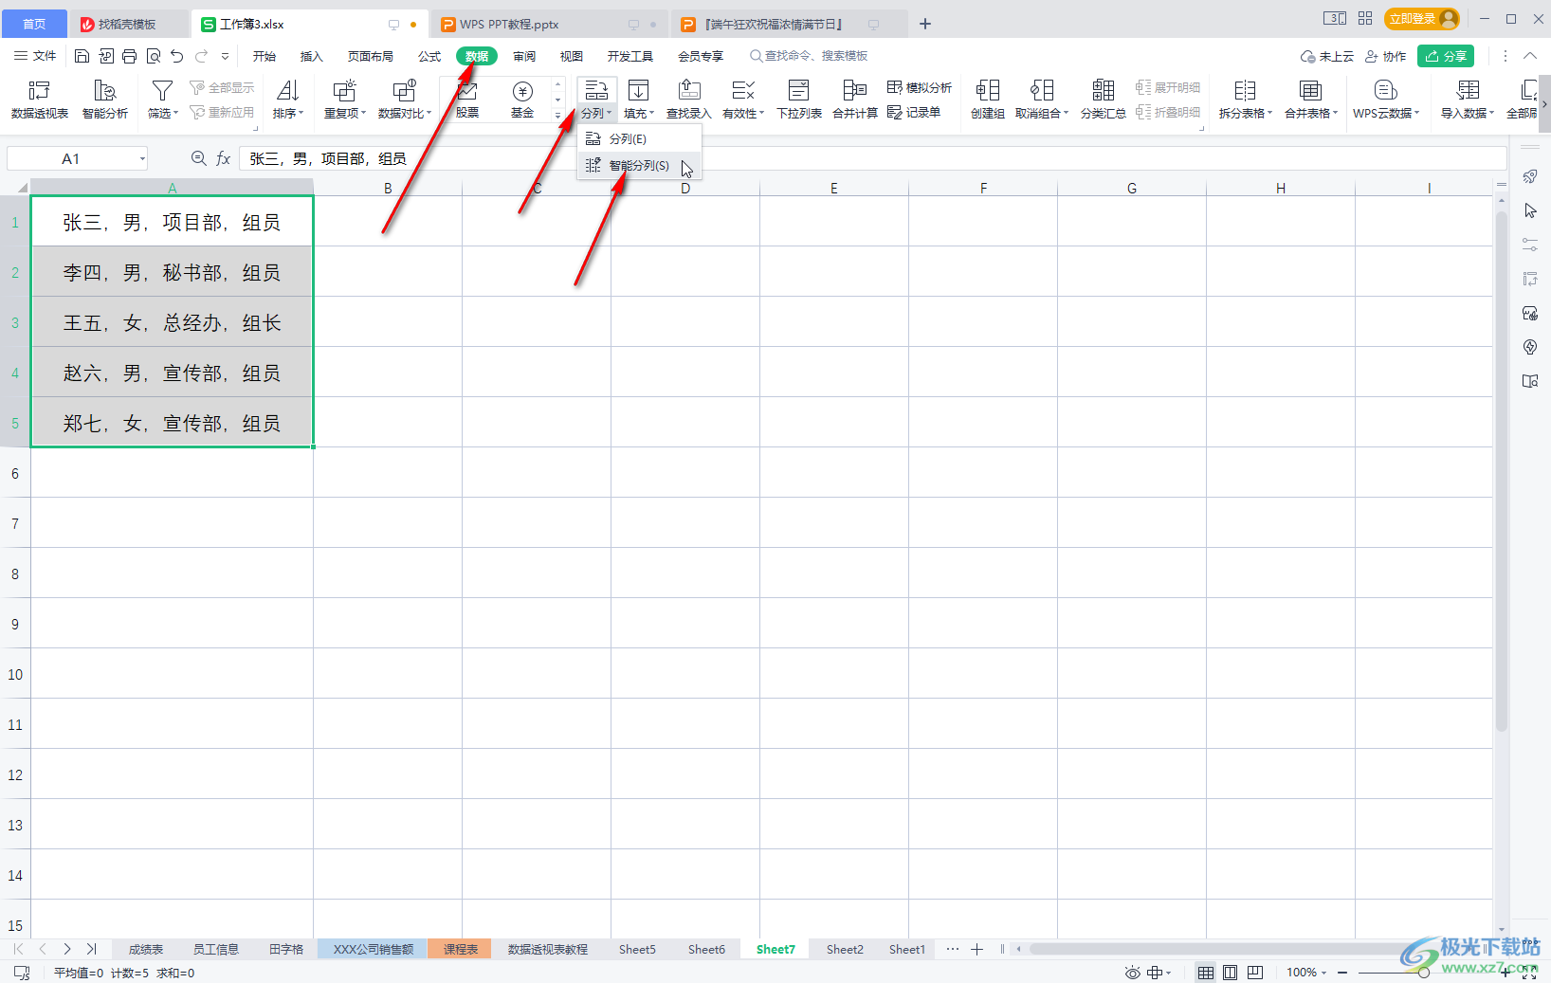
Task: Expand the Name Box dropdown arrow
Action: click(142, 158)
